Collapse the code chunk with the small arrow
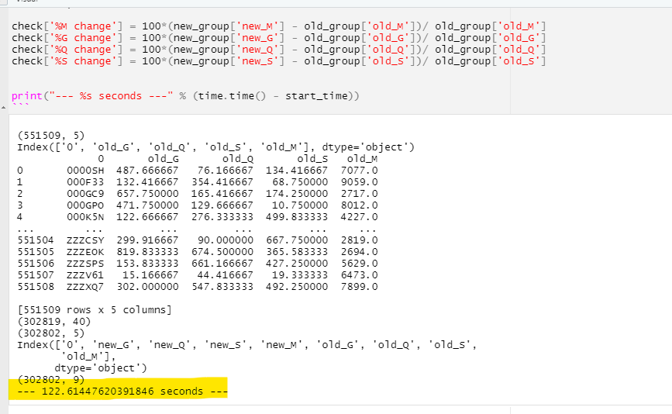672x414 pixels. coord(3,107)
